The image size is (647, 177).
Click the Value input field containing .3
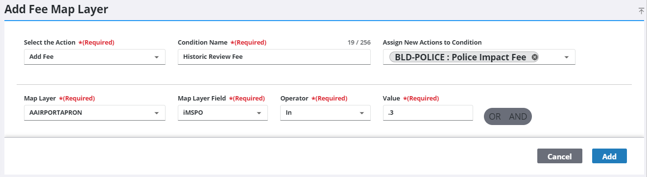coord(428,113)
